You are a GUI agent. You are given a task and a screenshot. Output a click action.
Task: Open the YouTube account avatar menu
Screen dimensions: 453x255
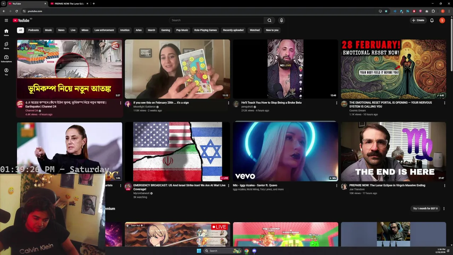coord(442,20)
